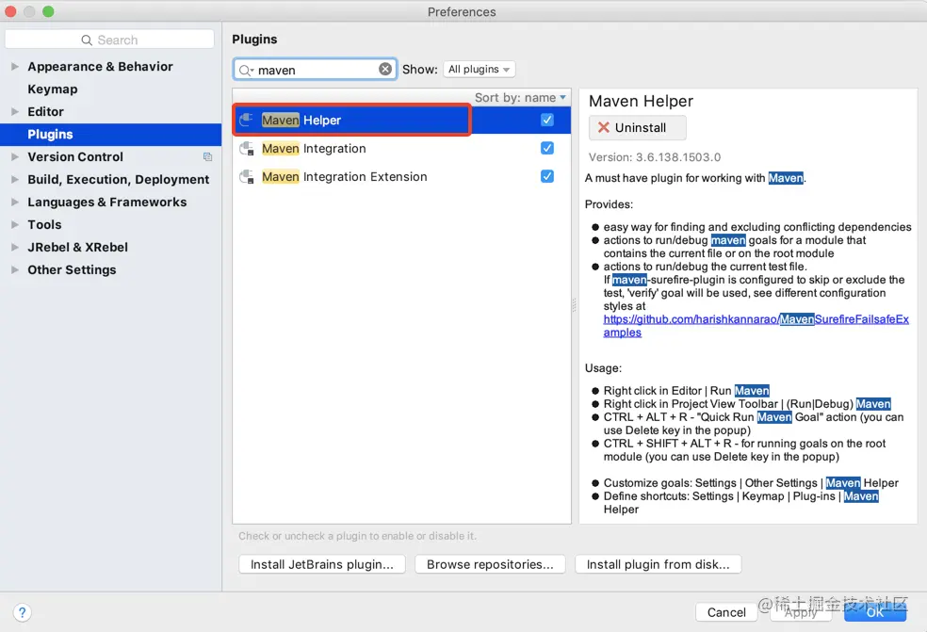
Task: Expand Version Control section arrow
Action: (15, 156)
